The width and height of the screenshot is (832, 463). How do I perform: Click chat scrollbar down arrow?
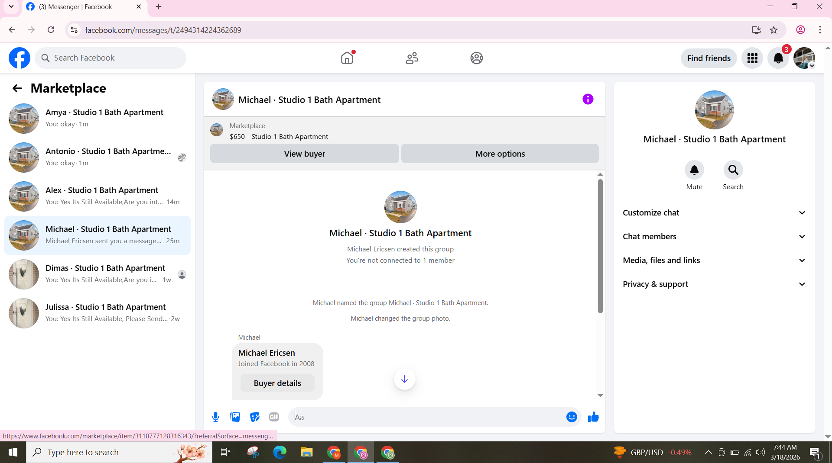point(600,395)
